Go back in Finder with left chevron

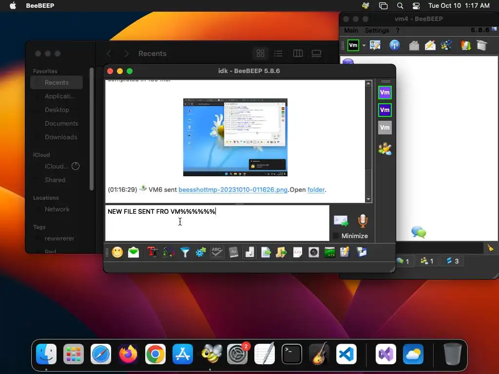click(109, 54)
